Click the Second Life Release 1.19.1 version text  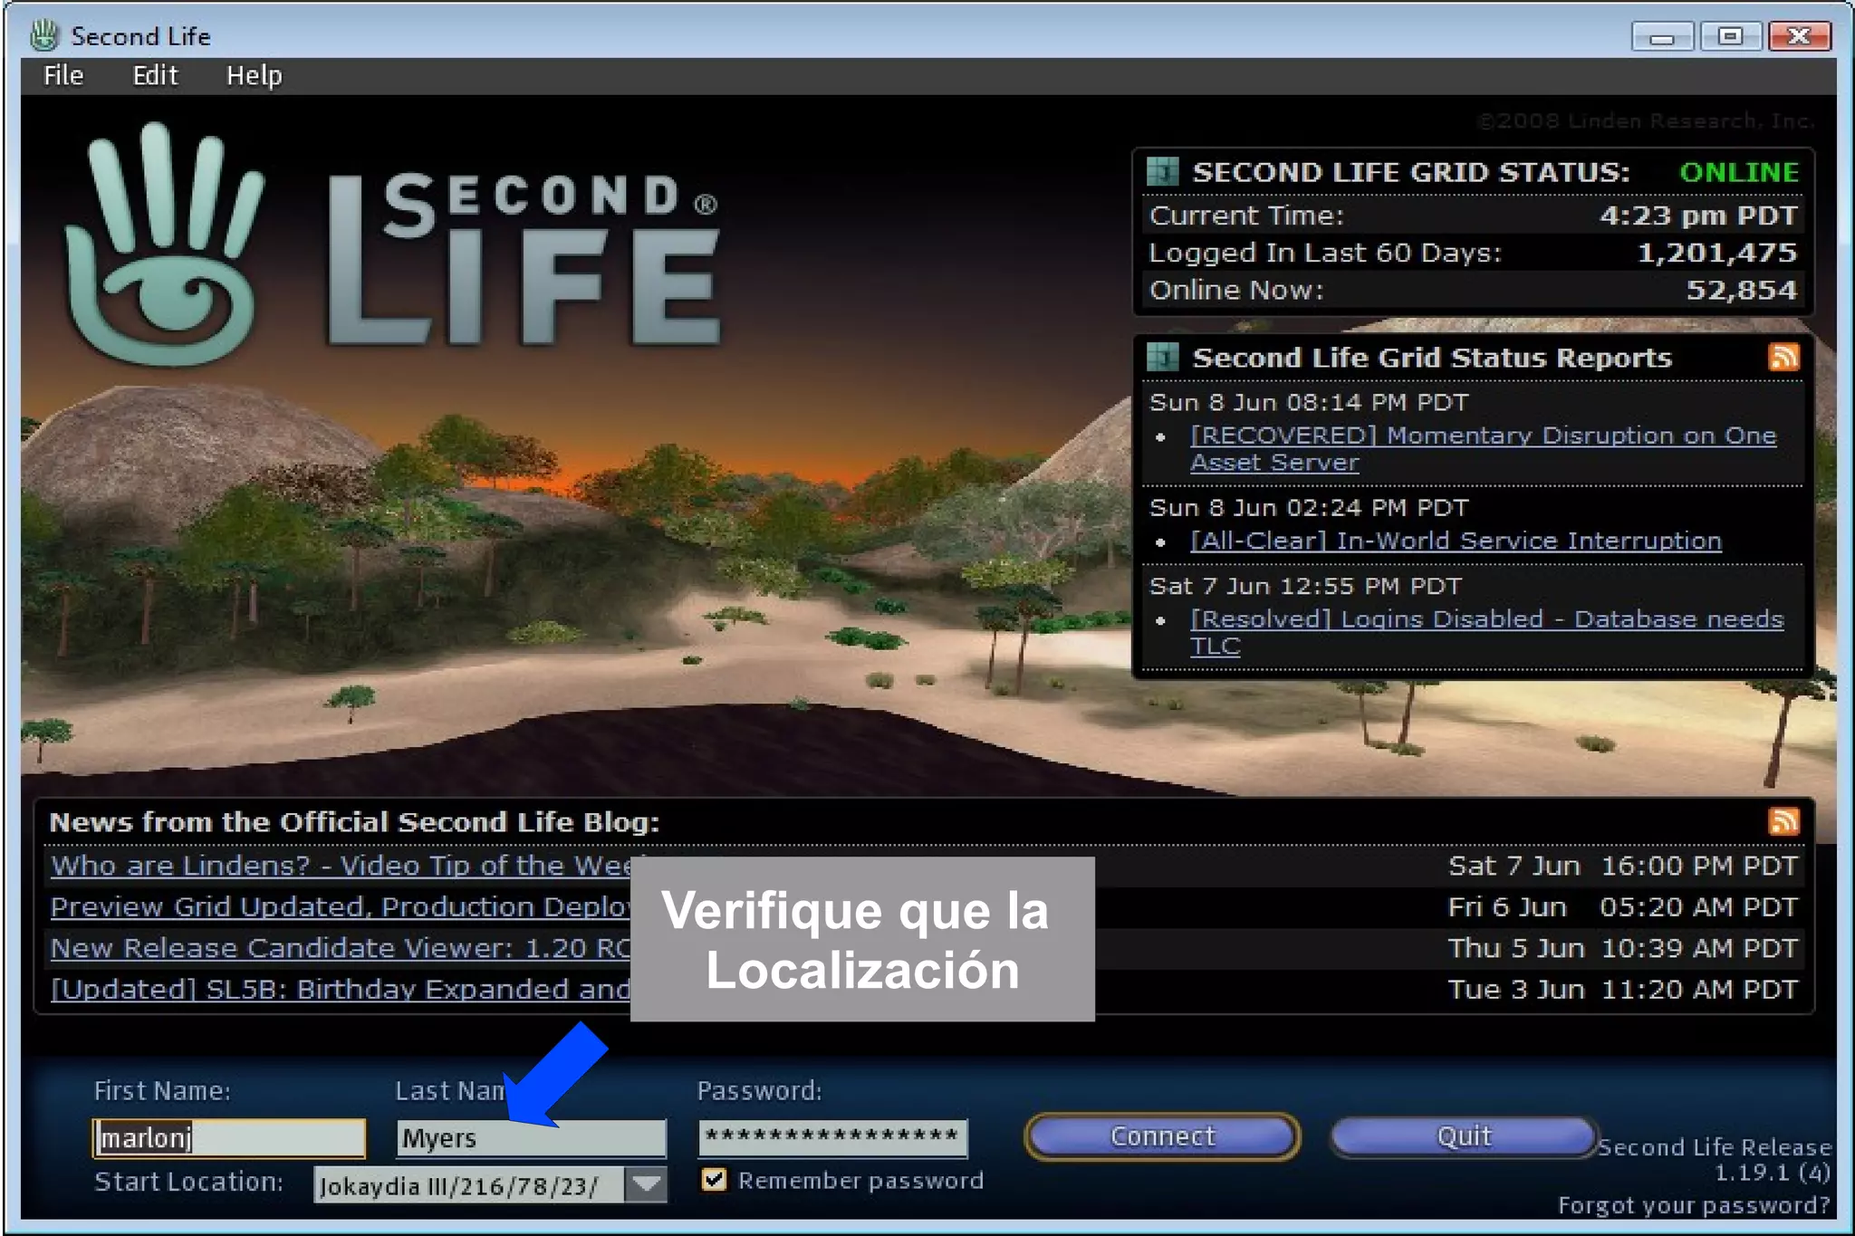coord(1714,1160)
